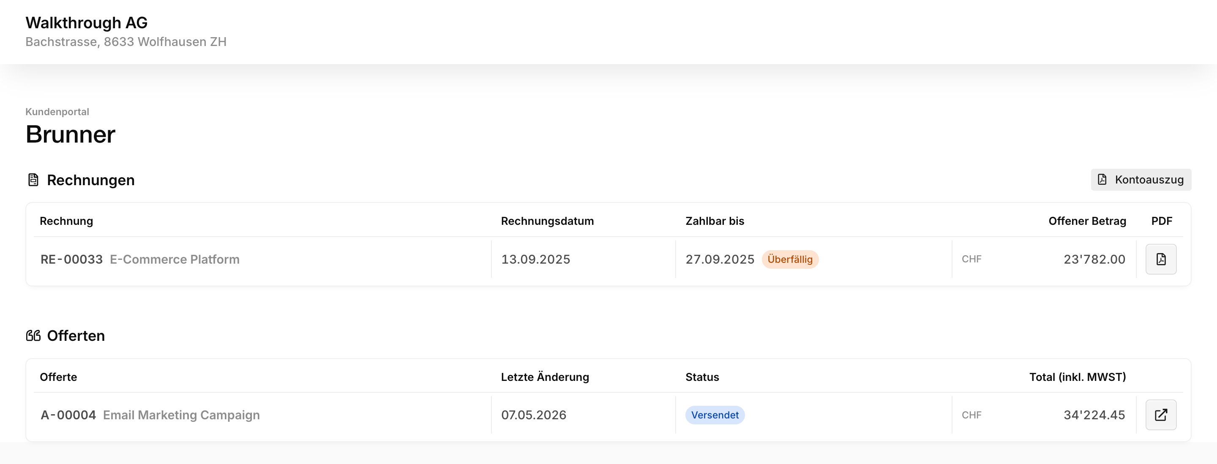Click the Offerte column header
This screenshot has height=464, width=1217.
click(x=59, y=377)
